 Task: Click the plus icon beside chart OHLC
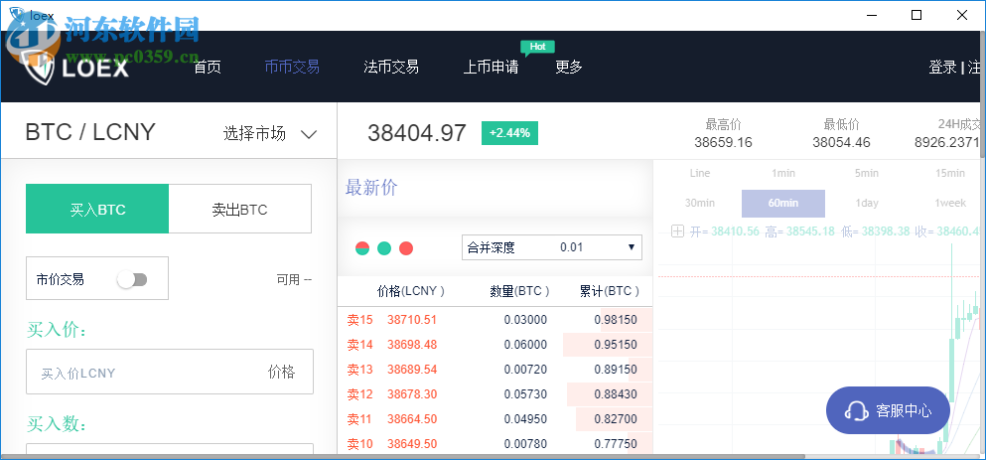click(x=677, y=231)
